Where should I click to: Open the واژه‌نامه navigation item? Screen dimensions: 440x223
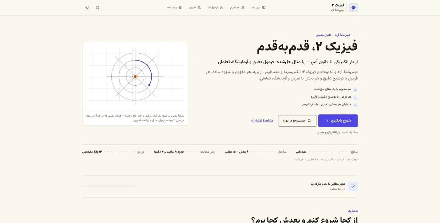point(175,8)
